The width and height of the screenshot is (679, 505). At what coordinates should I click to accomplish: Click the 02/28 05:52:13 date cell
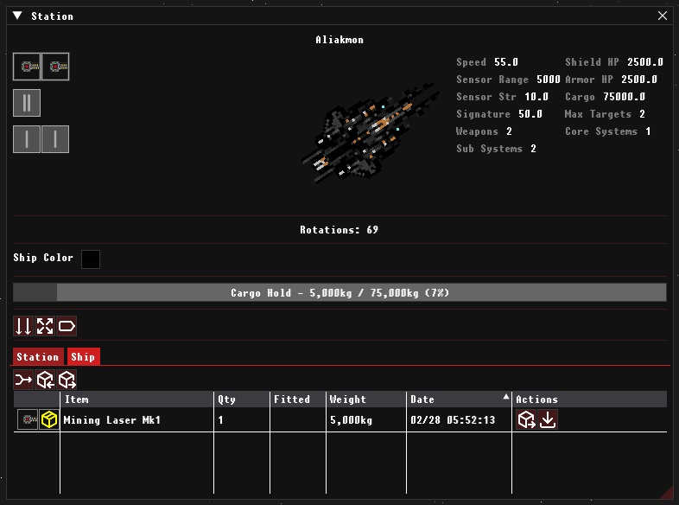(453, 420)
